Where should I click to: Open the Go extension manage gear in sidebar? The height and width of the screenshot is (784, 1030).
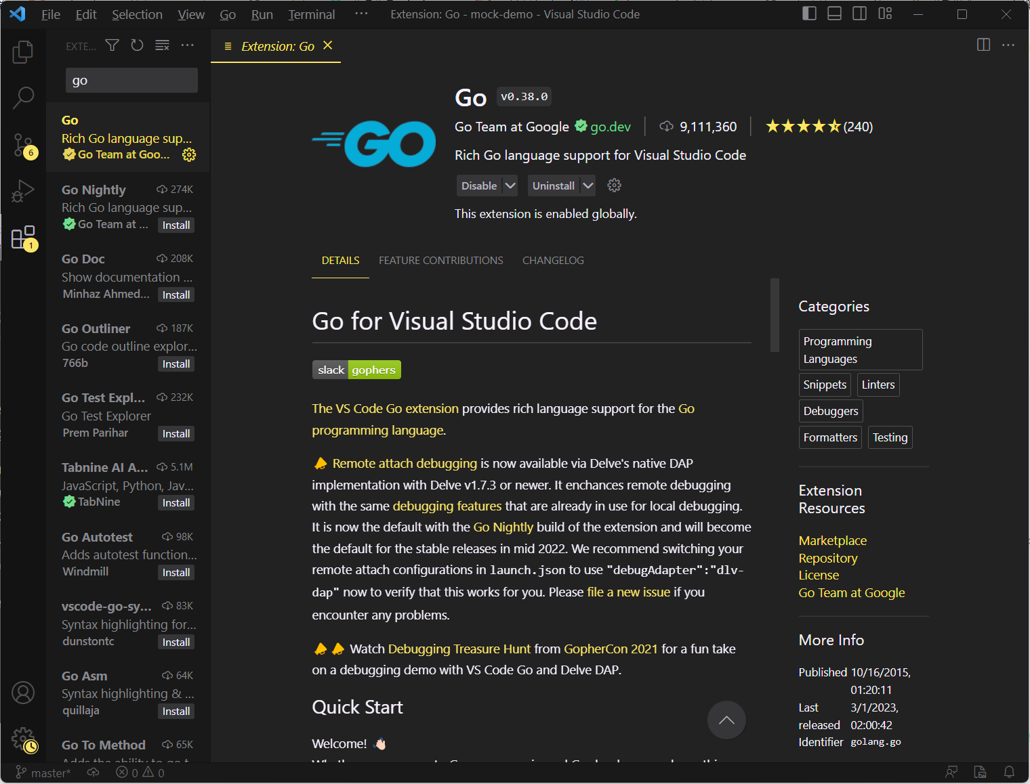(x=189, y=155)
